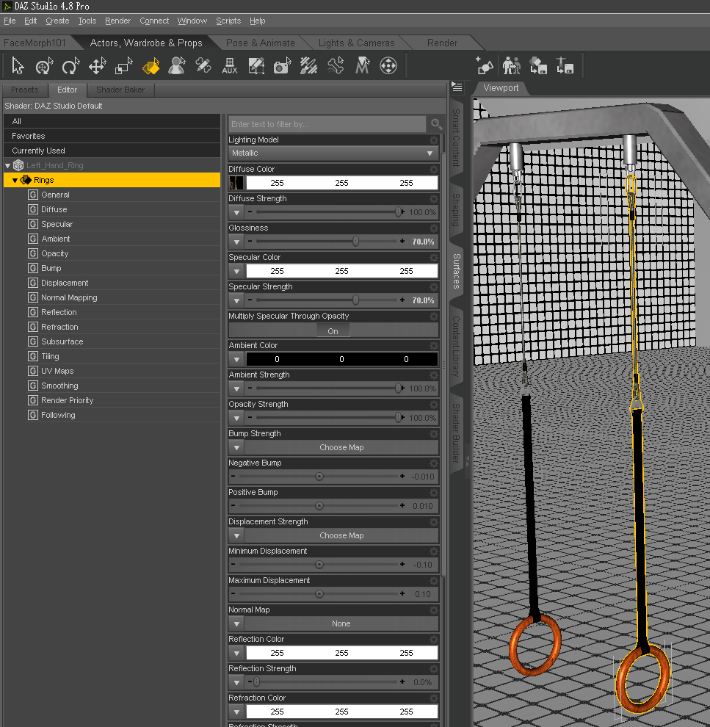Screen dimensions: 710x727
Task: Select the Universal manipulation tool
Action: click(44, 66)
